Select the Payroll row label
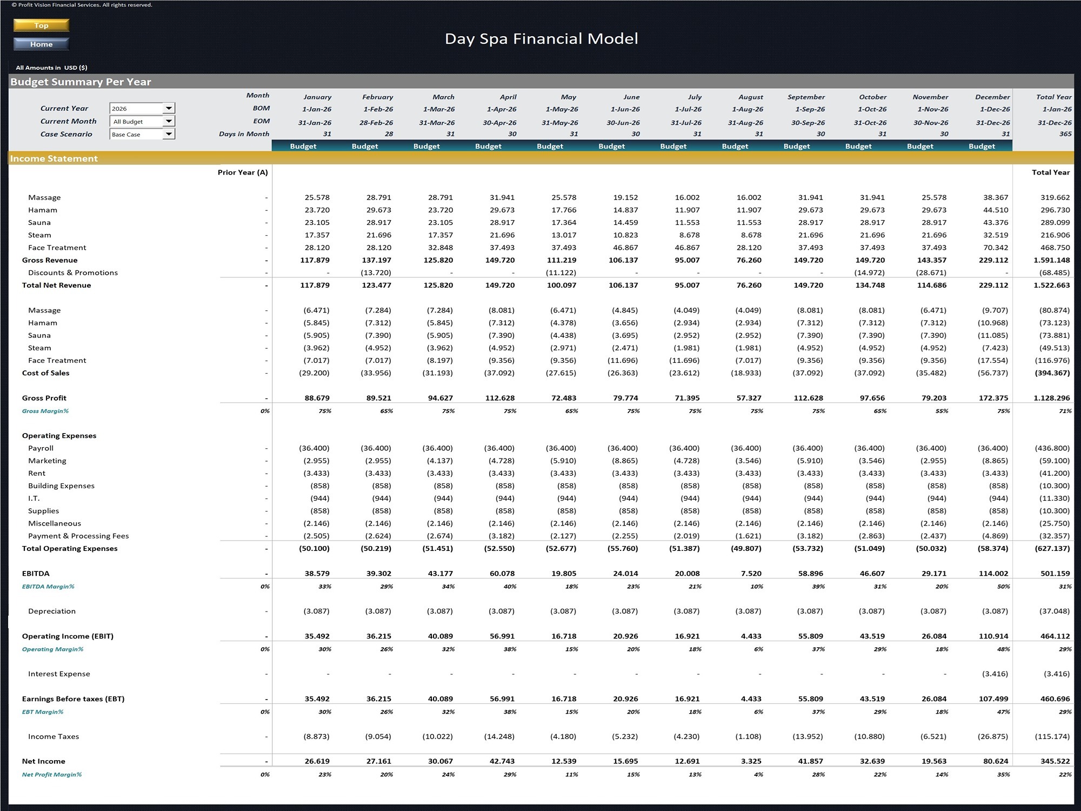This screenshot has width=1081, height=811. click(41, 448)
